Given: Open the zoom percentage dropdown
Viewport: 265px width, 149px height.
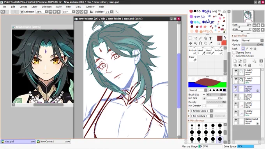Looking at the screenshot, I should tap(46, 12).
